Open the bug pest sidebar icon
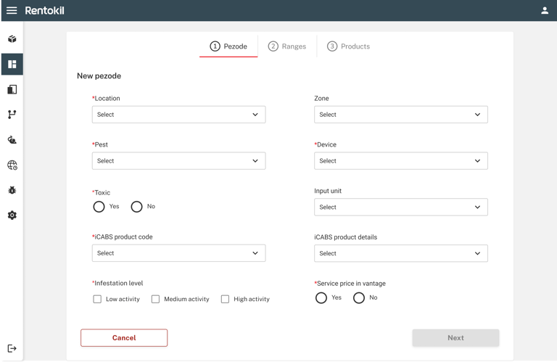The width and height of the screenshot is (557, 362). coord(12,190)
